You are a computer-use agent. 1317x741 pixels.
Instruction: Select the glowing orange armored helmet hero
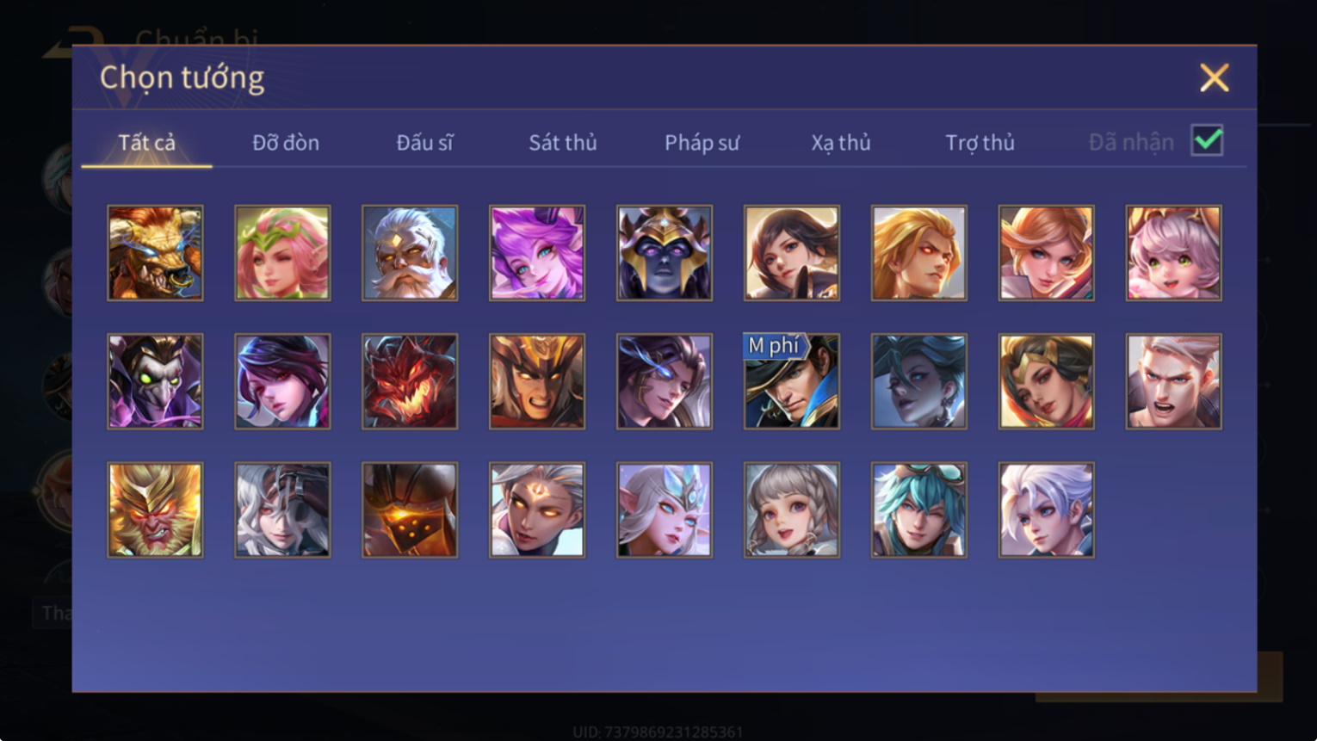[410, 510]
